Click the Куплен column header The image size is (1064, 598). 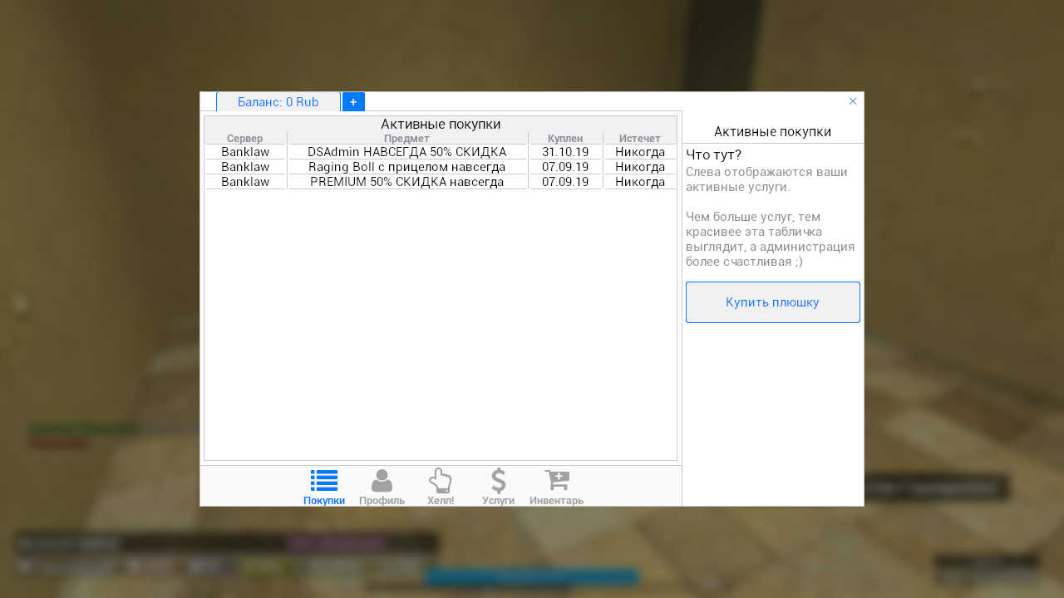565,139
